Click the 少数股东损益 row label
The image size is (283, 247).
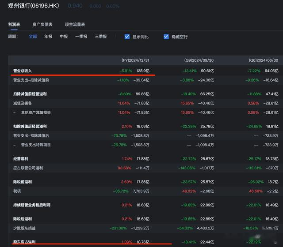[26, 228]
